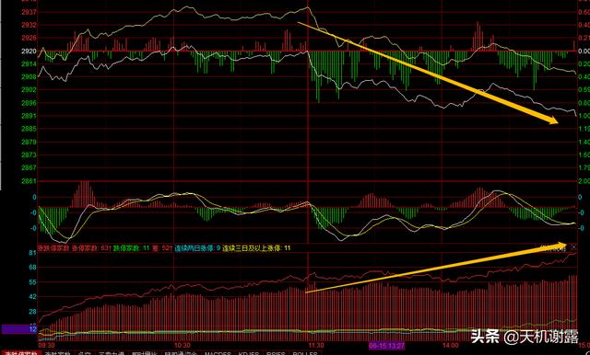This screenshot has width=590, height=355.
Task: Click the 涨停家数 63 red label
Action: [91, 248]
